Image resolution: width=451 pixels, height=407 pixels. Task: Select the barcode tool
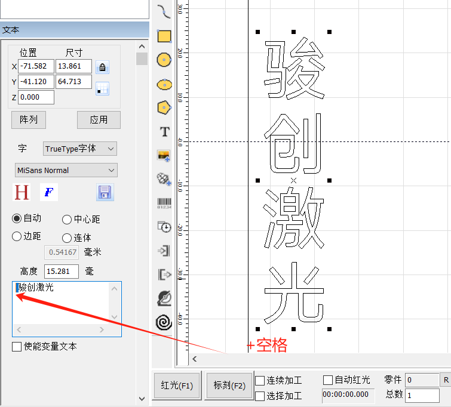(164, 203)
